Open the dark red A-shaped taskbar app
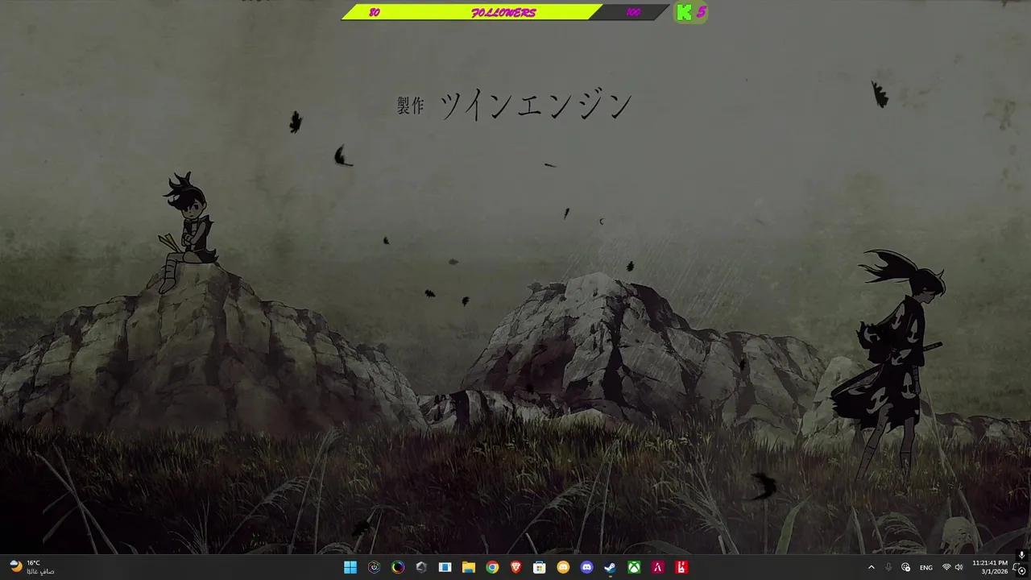 pyautogui.click(x=657, y=567)
